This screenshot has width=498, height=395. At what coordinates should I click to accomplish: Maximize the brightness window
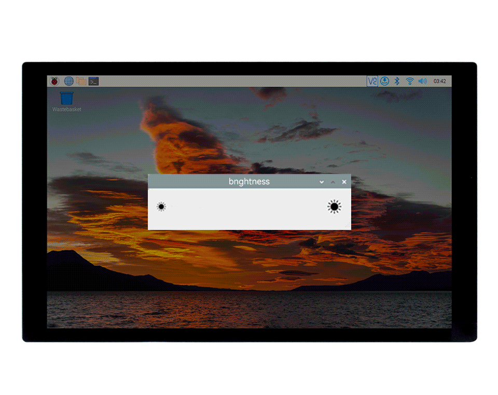point(333,182)
